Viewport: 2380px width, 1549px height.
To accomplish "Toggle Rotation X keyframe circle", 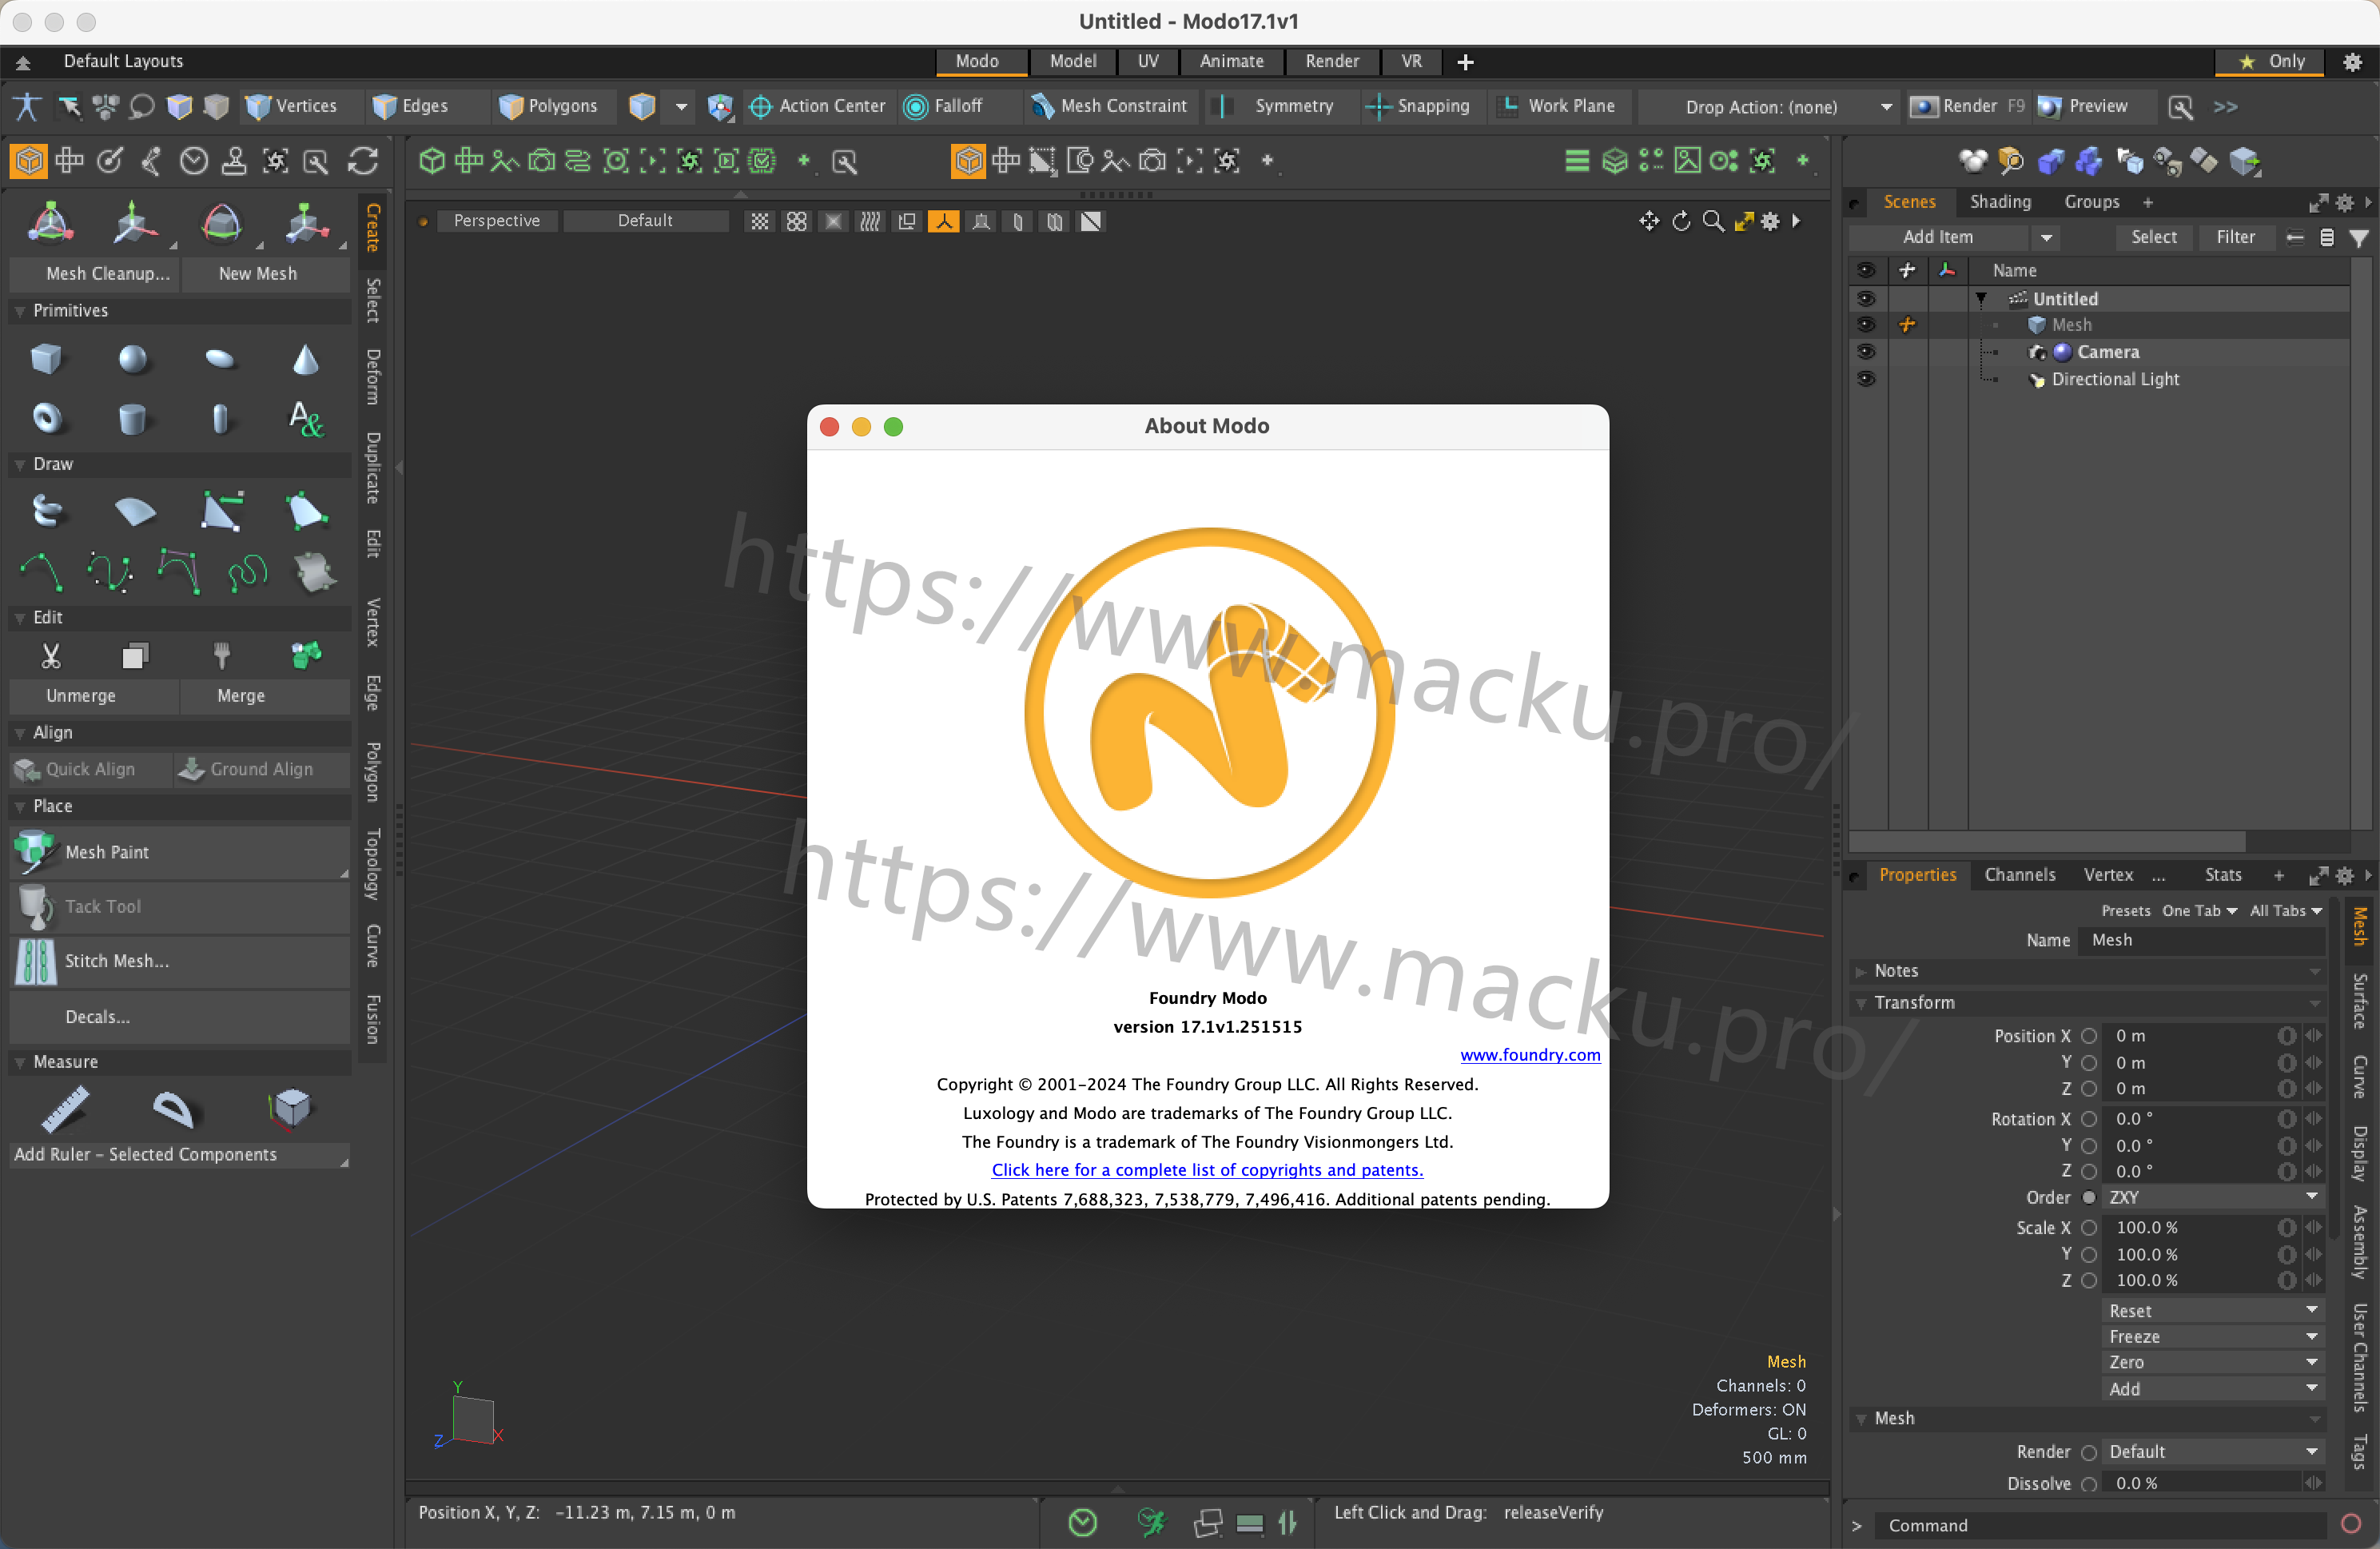I will [x=2088, y=1119].
